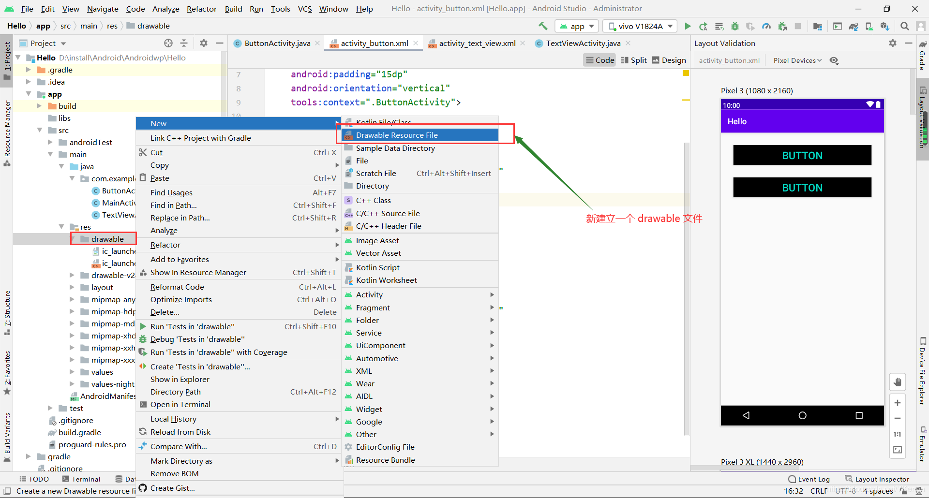Open Search Everywhere magnifier icon

pos(904,26)
